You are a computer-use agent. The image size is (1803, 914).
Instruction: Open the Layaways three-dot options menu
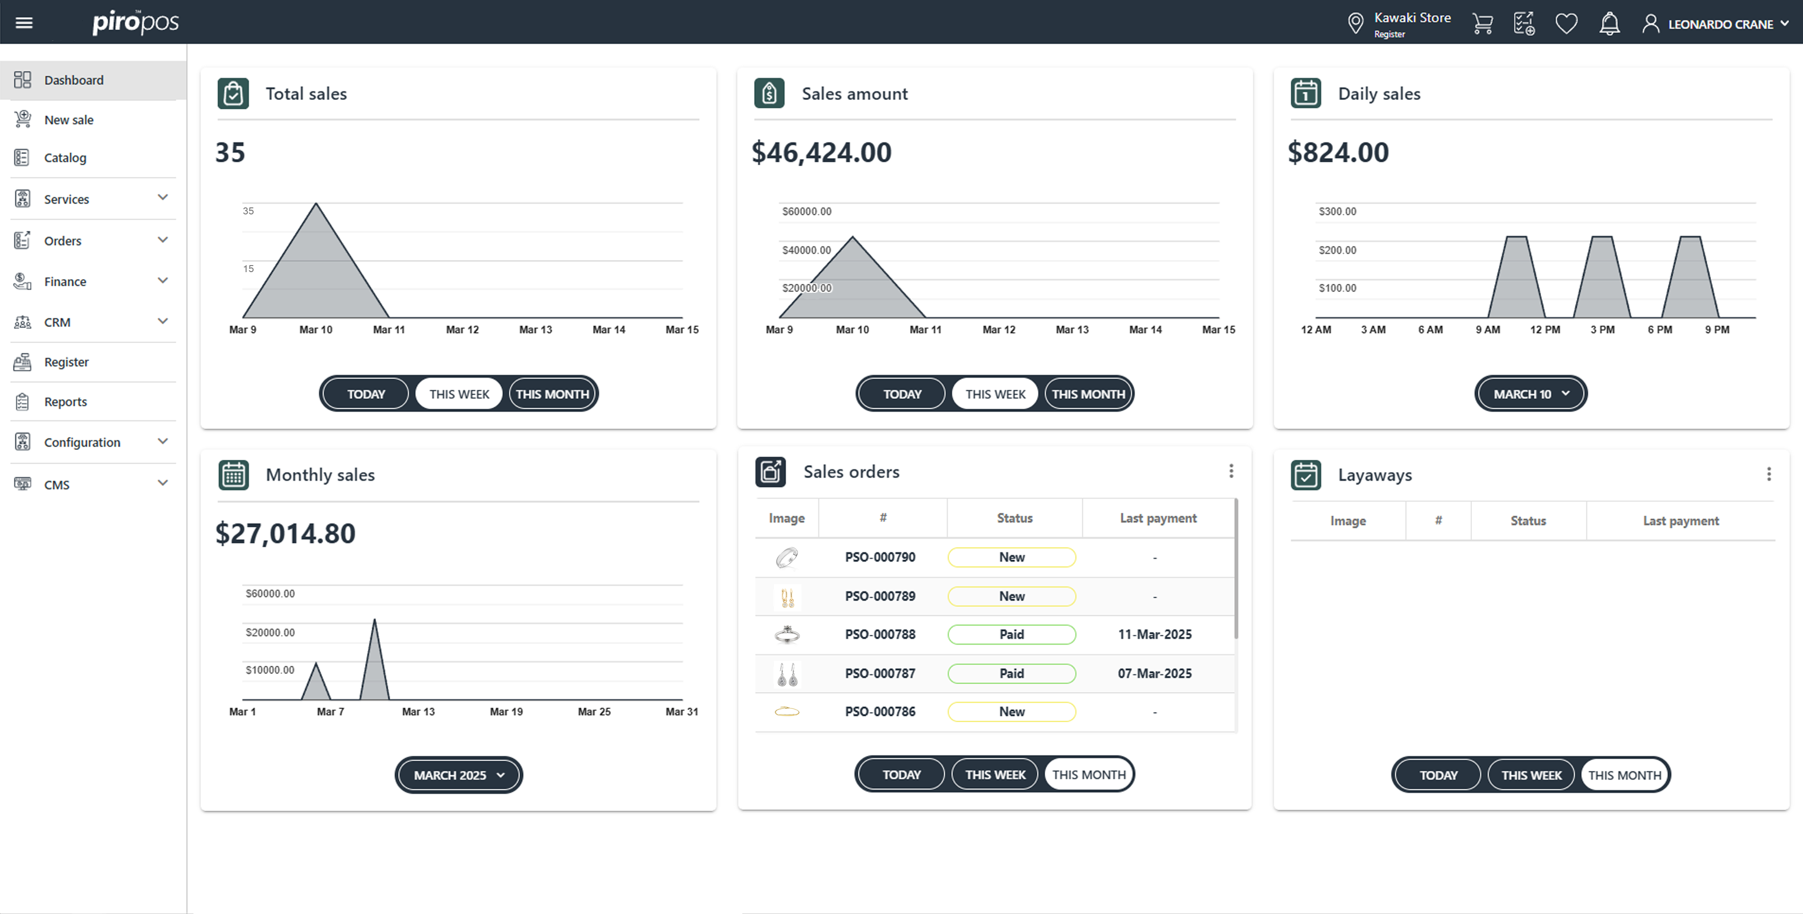[x=1768, y=474]
